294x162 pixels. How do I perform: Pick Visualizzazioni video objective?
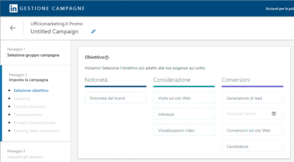point(184,130)
